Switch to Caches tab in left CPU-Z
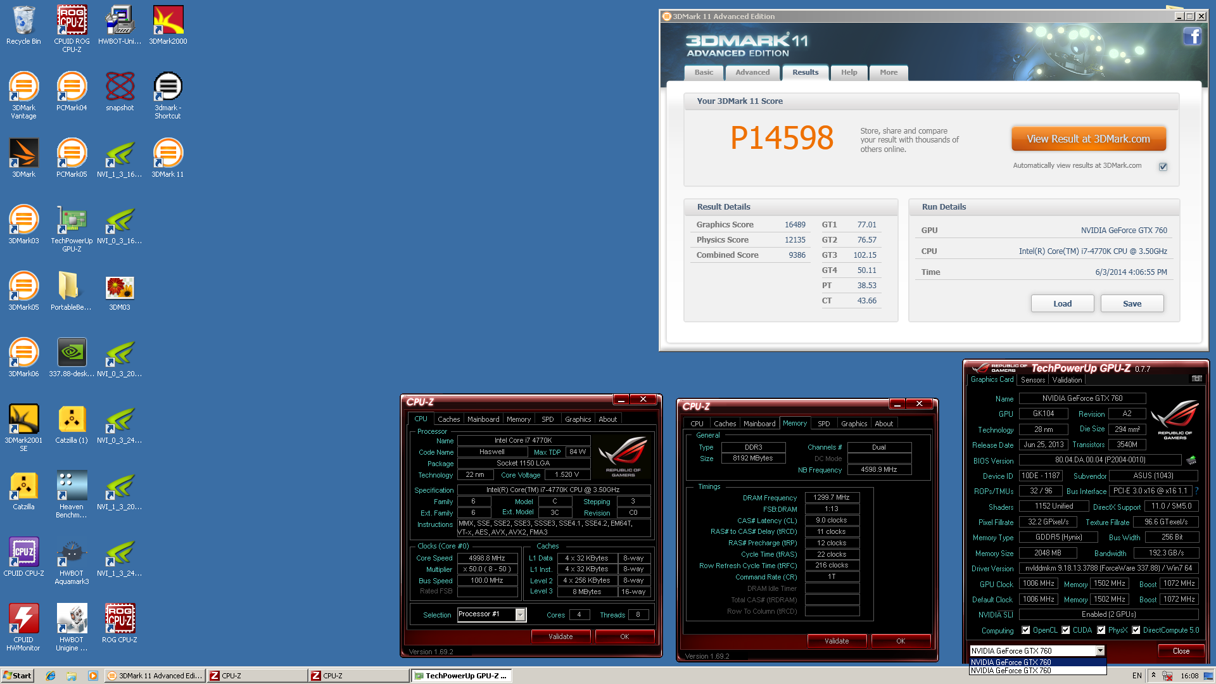Image resolution: width=1216 pixels, height=684 pixels. 448,419
